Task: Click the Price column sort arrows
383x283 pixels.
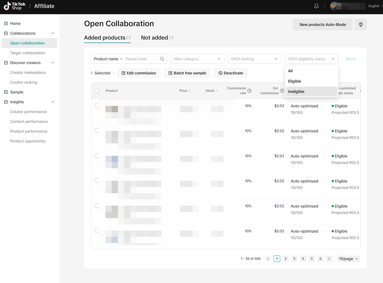Action: point(189,91)
